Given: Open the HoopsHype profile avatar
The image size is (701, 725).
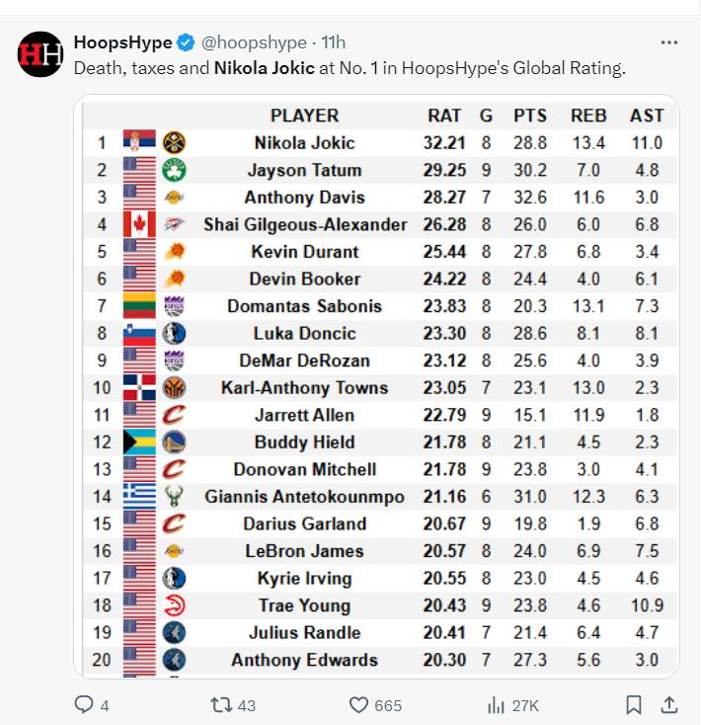Looking at the screenshot, I should [x=40, y=54].
